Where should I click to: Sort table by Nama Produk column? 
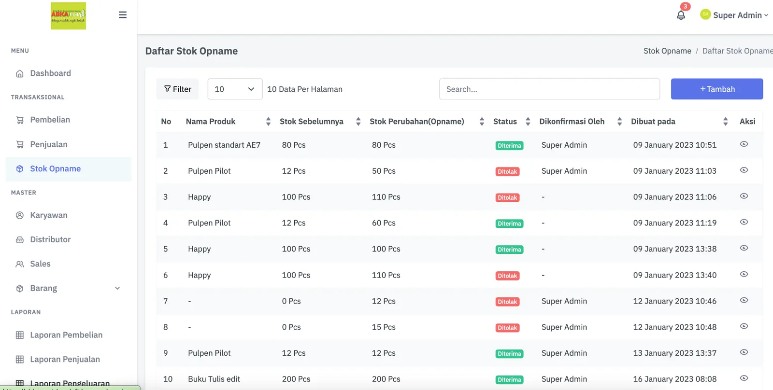point(268,122)
